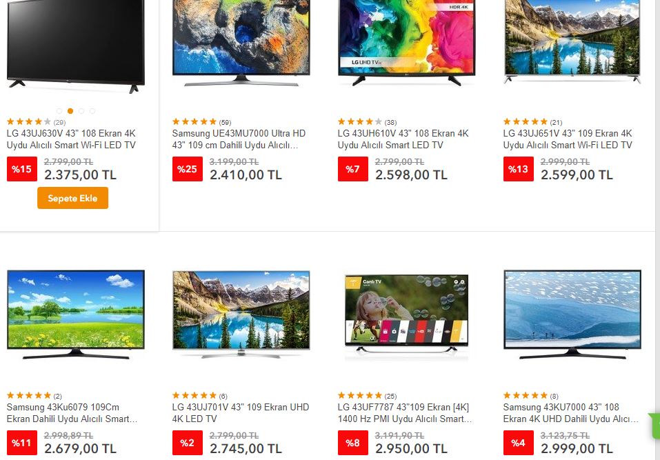Add LG 43UJ630V to cart with Sepete Ekle
The image size is (660, 460).
pos(72,198)
